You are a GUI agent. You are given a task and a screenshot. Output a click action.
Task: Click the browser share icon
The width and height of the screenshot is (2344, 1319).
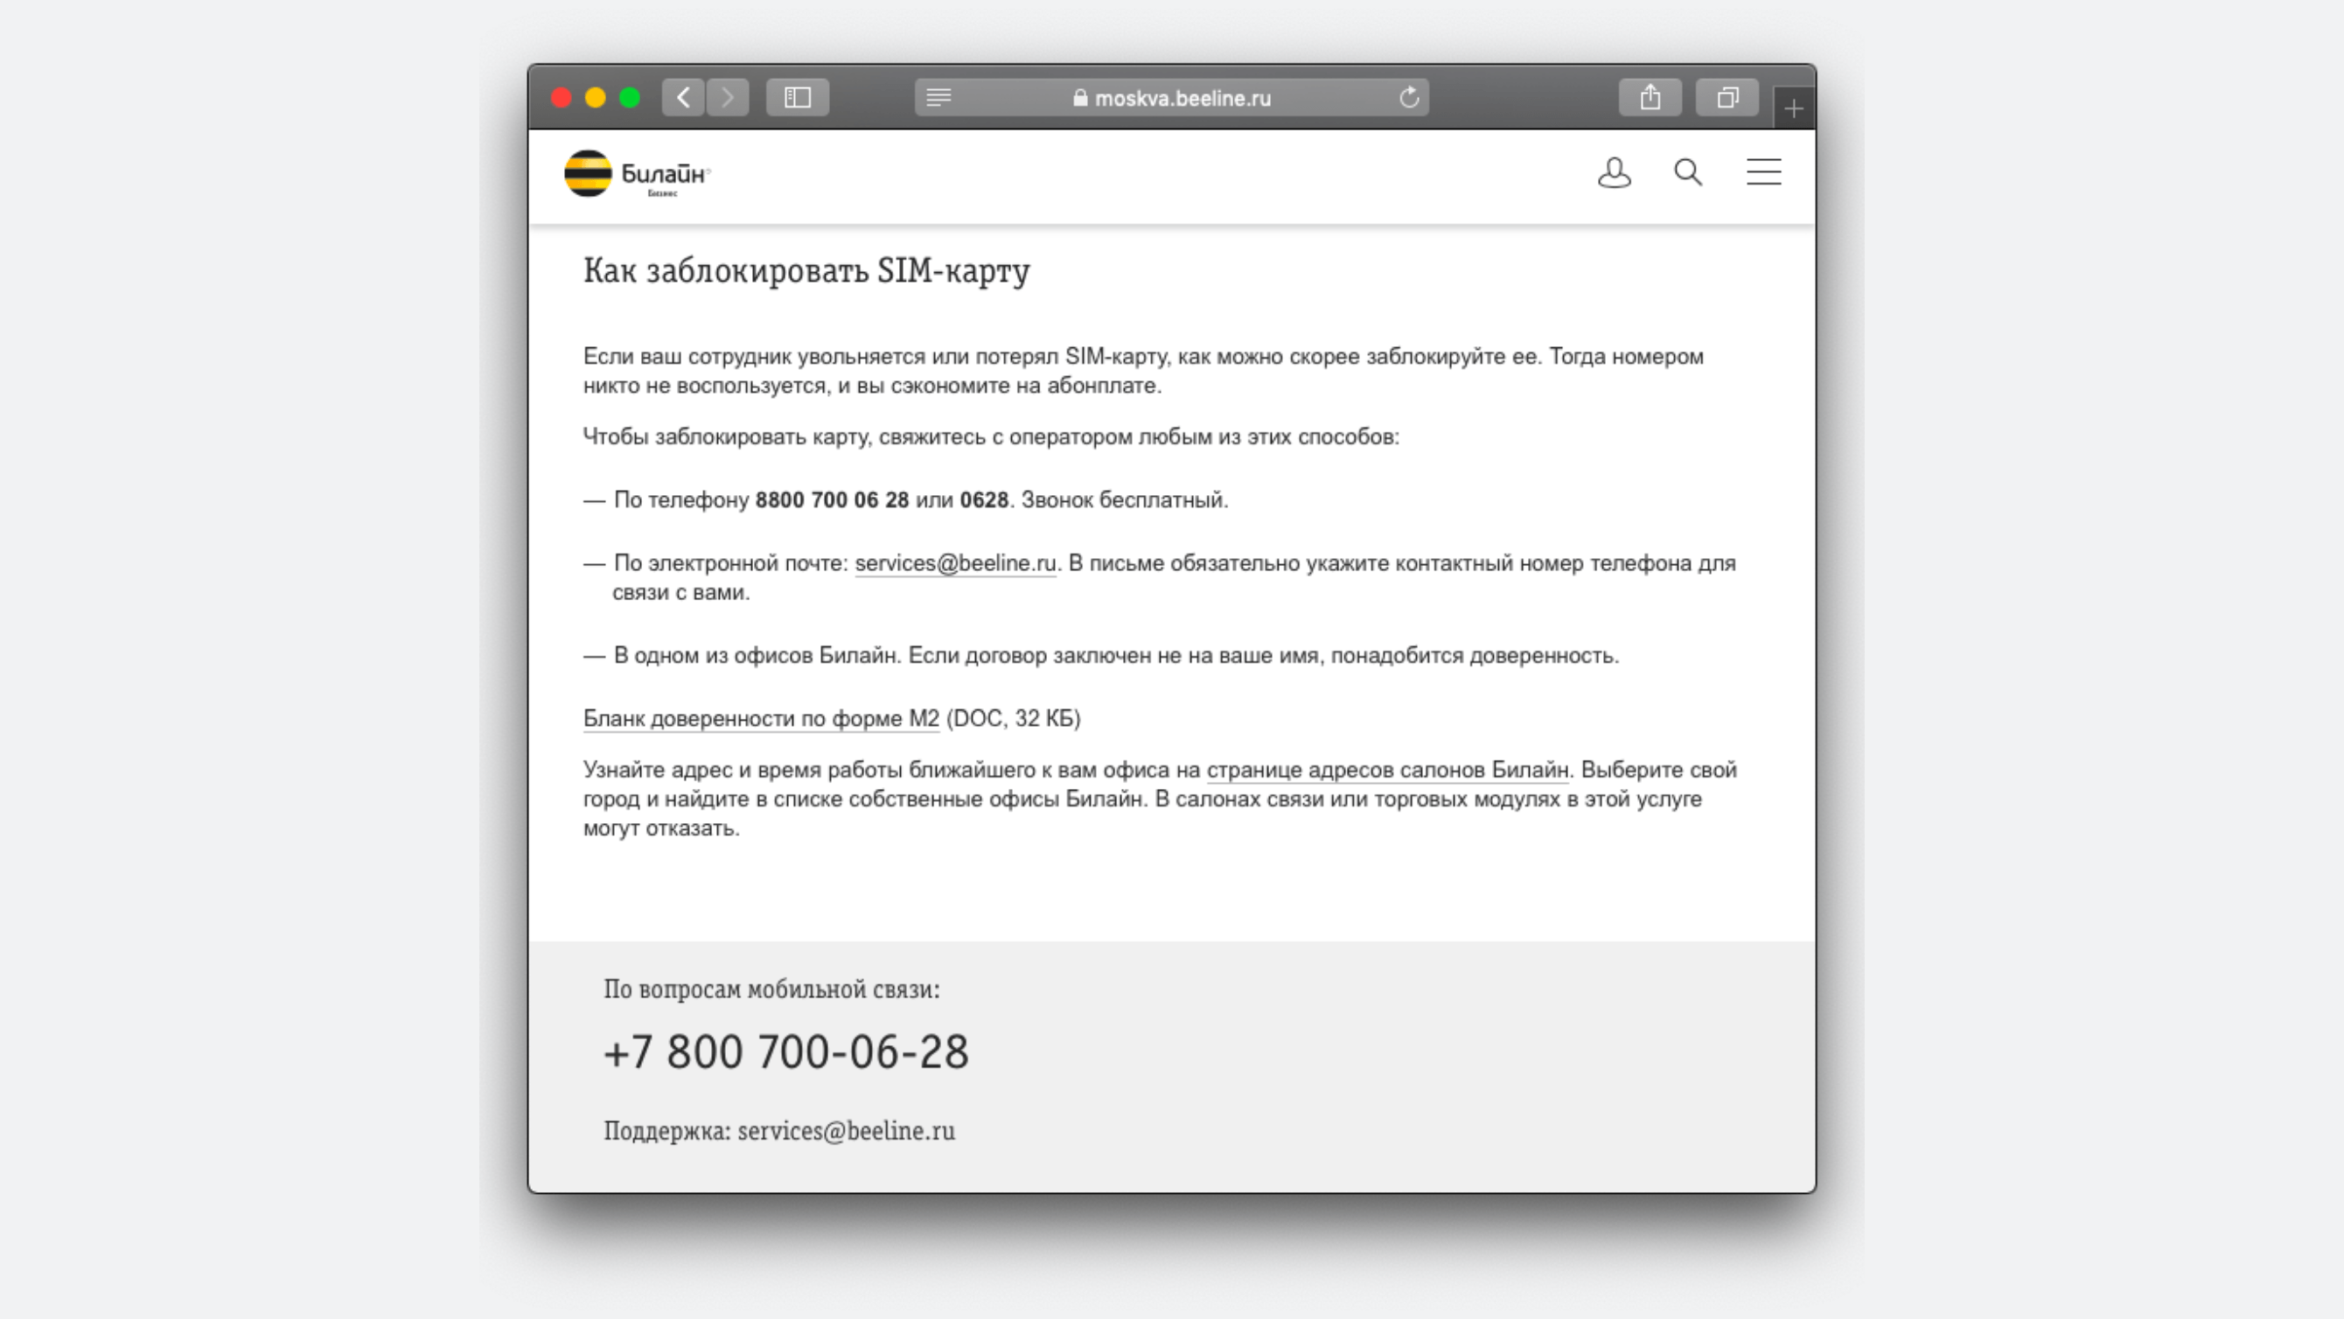1649,96
